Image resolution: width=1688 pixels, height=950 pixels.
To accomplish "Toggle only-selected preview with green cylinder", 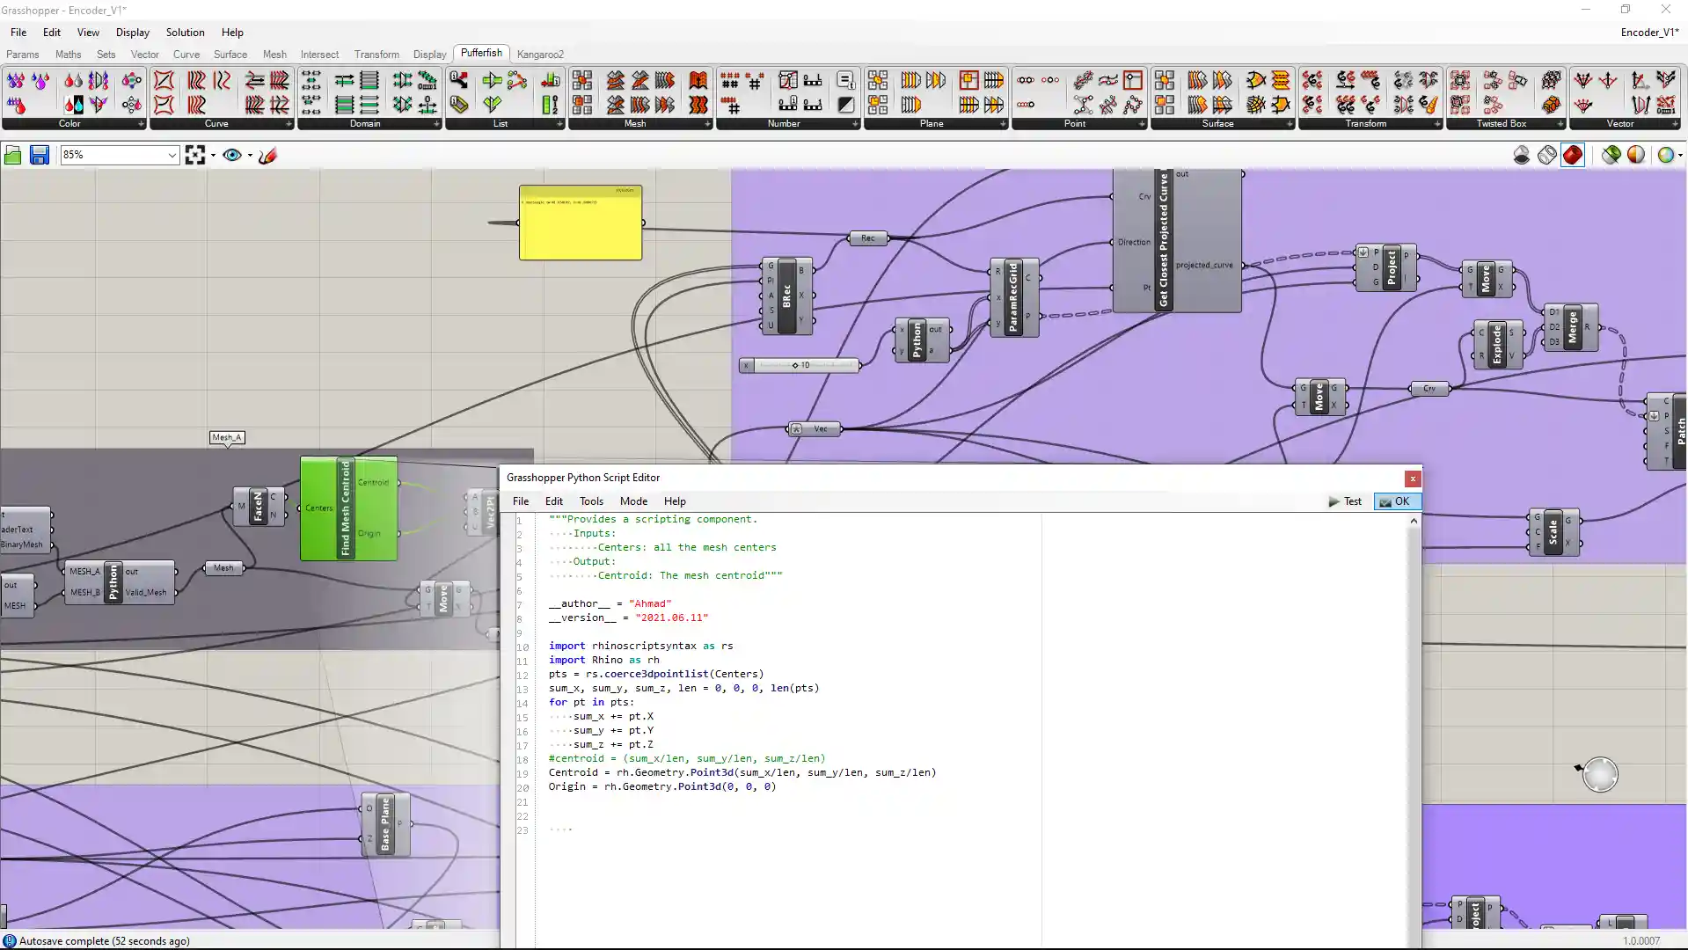I will pyautogui.click(x=1611, y=156).
